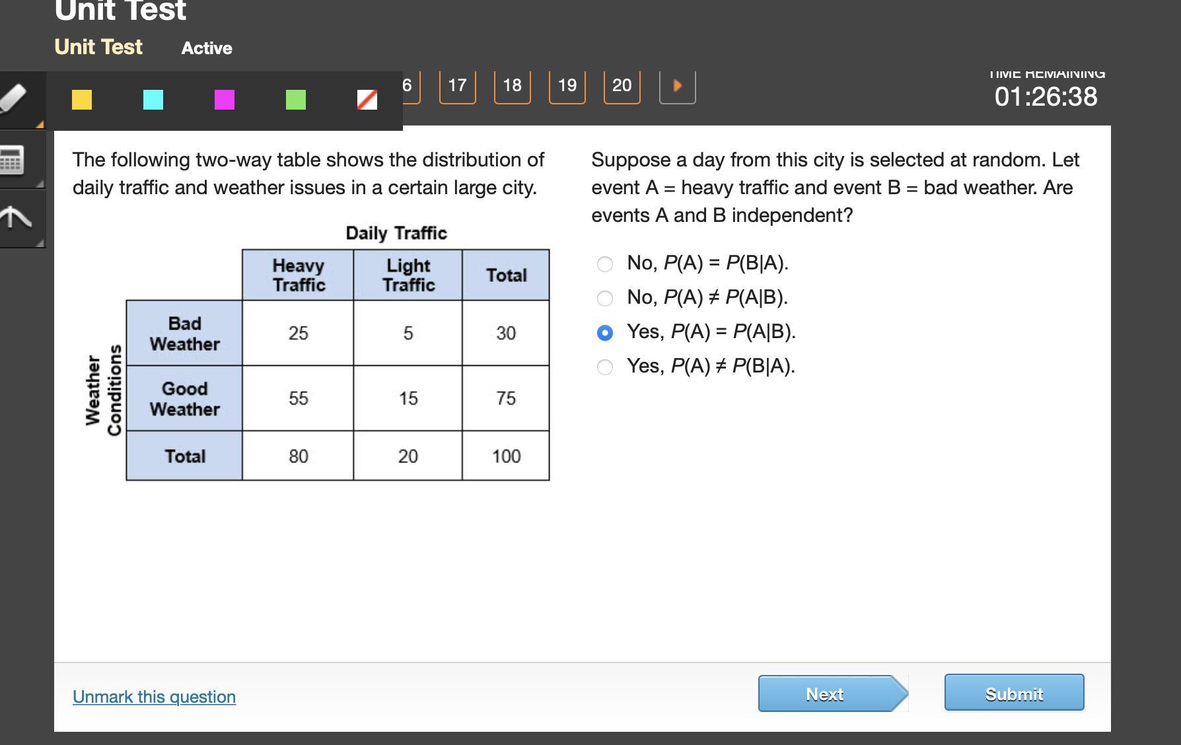
Task: Pick the magenta highlight color
Action: [x=225, y=100]
